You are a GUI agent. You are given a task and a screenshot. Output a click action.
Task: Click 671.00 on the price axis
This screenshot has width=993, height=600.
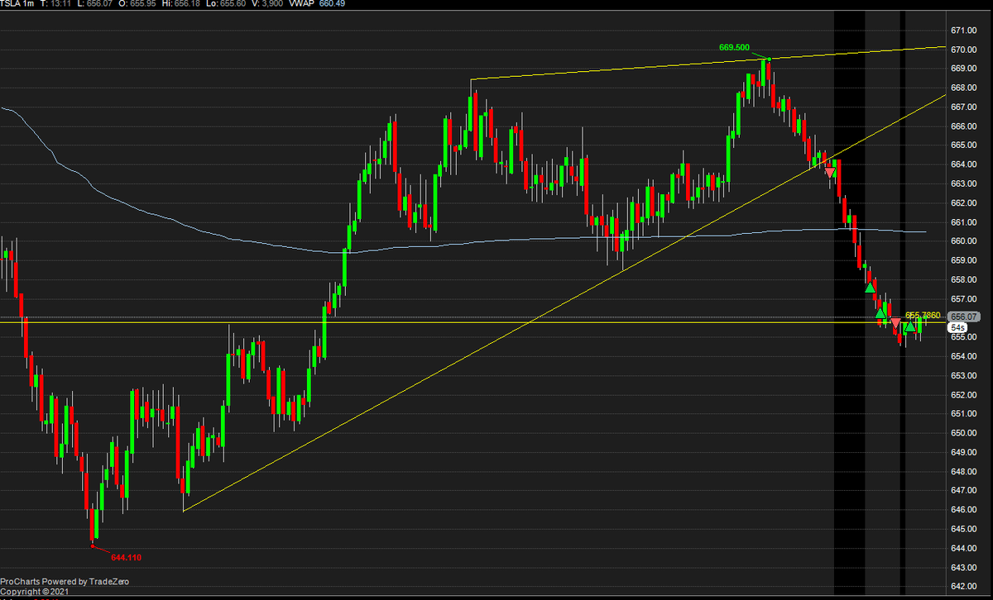(965, 31)
